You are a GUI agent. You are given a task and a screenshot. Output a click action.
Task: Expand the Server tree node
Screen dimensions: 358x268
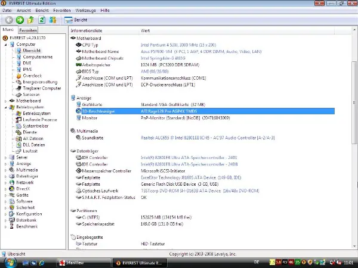point(5,157)
